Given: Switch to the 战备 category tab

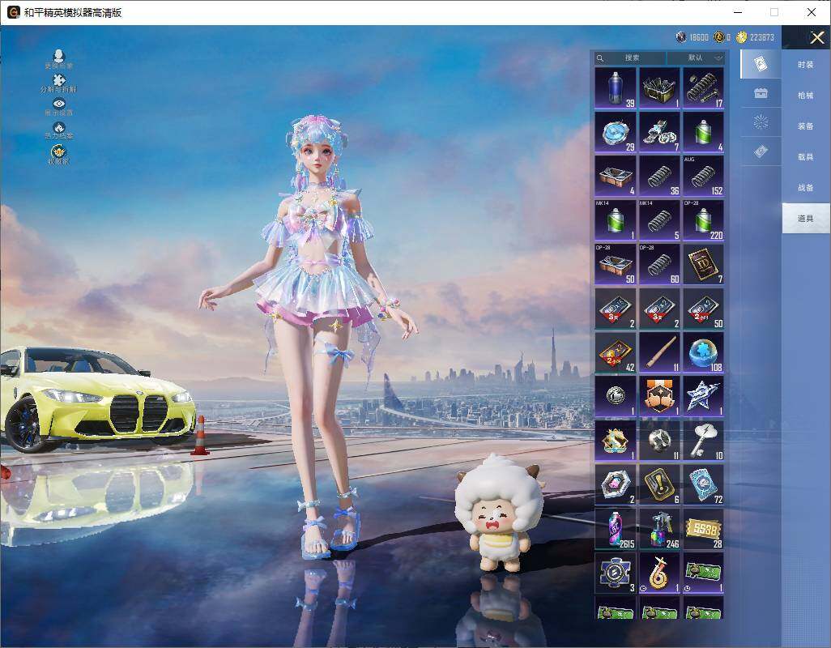Looking at the screenshot, I should [x=806, y=188].
